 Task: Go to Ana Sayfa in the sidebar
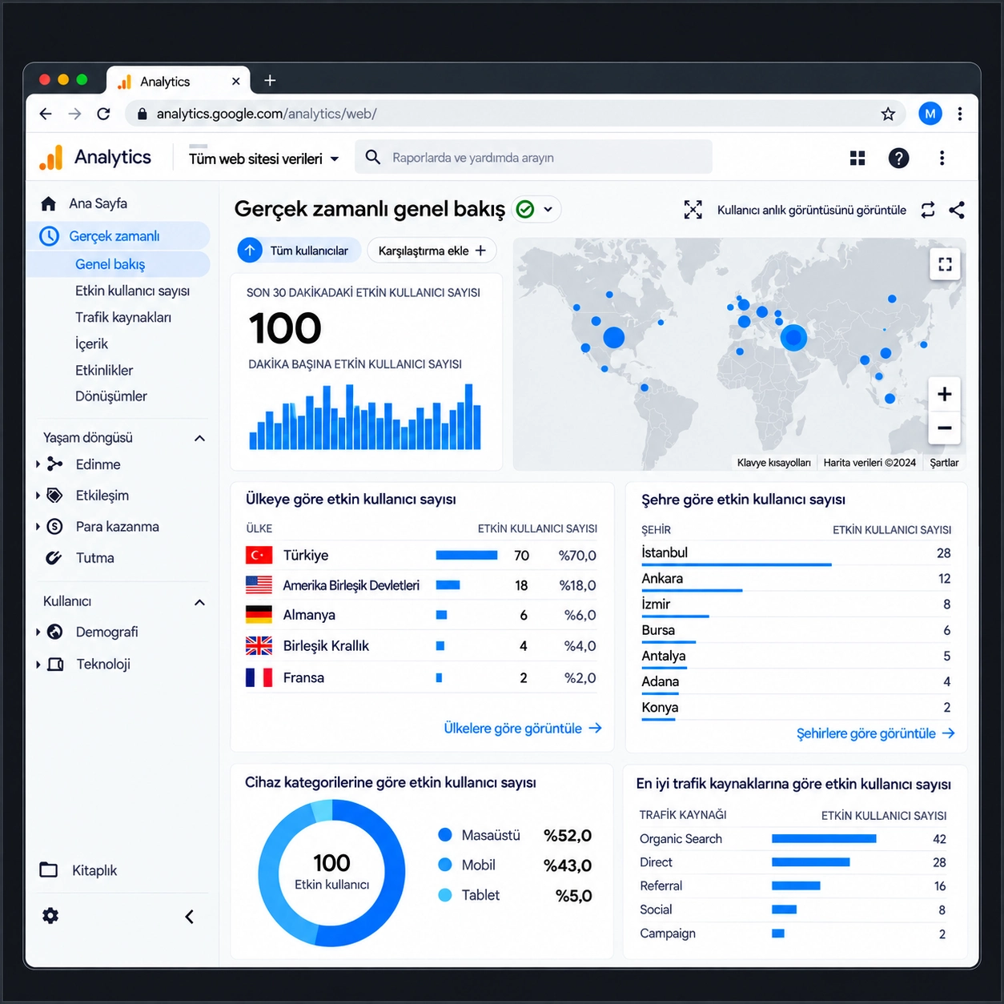[x=83, y=203]
